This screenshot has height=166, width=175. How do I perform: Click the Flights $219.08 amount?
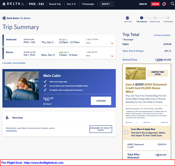[x=167, y=44]
